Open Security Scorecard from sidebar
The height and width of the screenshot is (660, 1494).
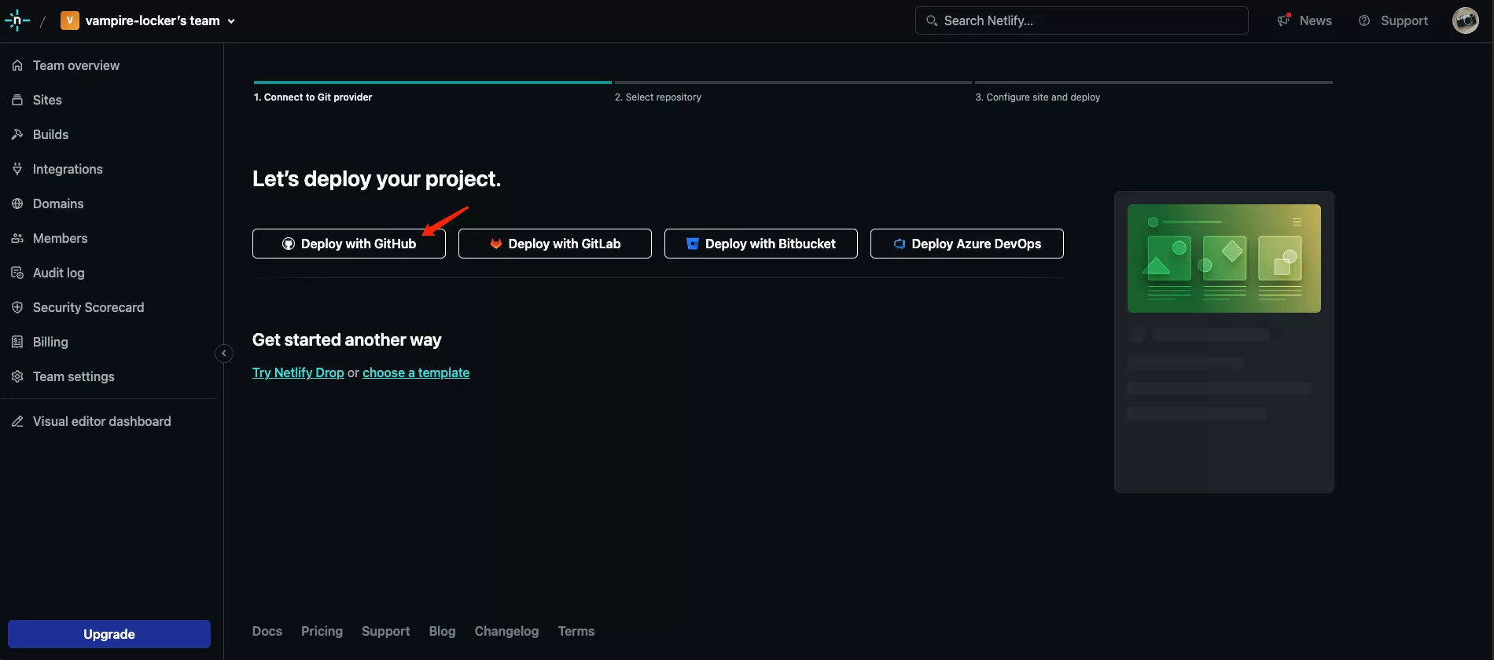[88, 307]
